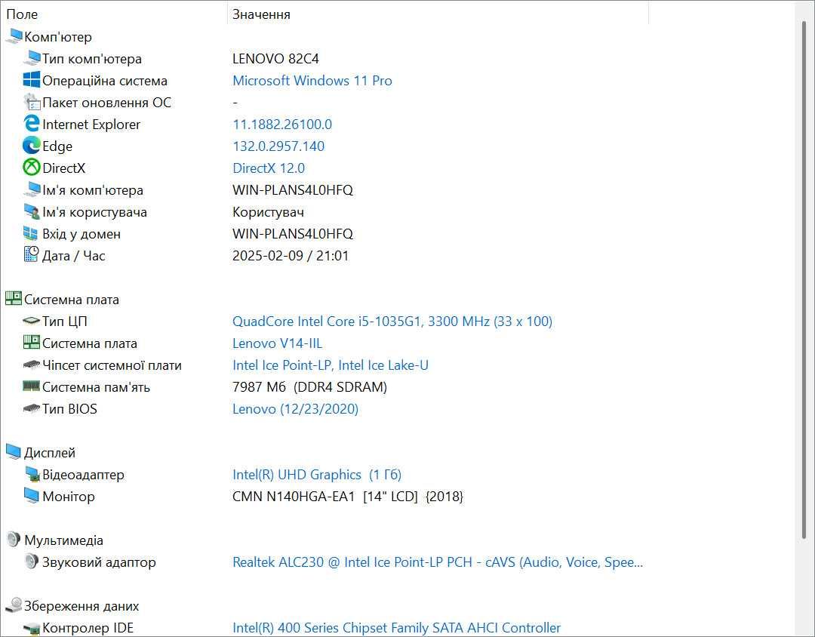Open the Lenovo V14-IIL motherboard link
This screenshot has height=637, width=815.
coord(277,343)
